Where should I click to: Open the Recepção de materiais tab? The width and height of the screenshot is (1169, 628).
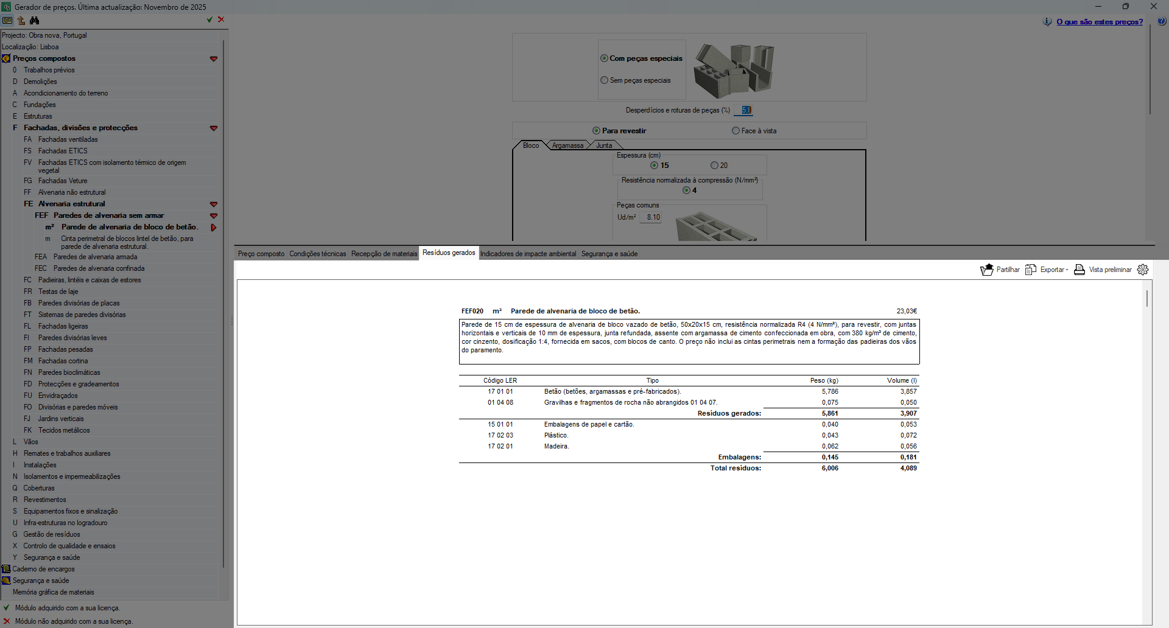384,254
